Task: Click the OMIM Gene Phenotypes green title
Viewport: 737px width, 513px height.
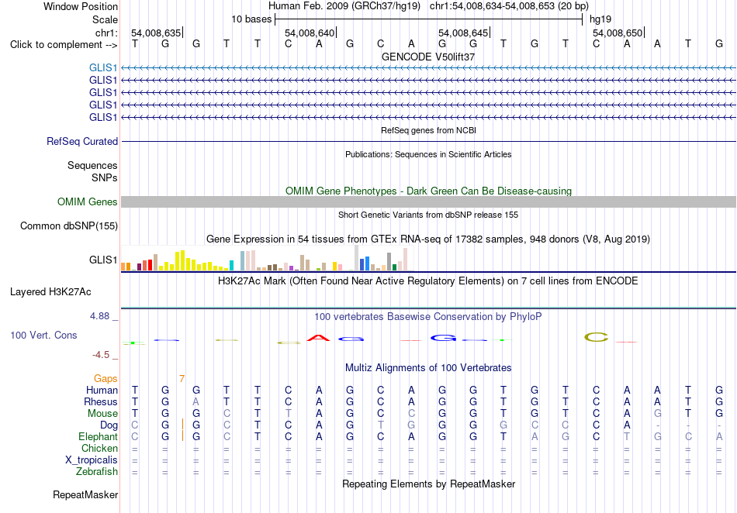Action: tap(428, 191)
